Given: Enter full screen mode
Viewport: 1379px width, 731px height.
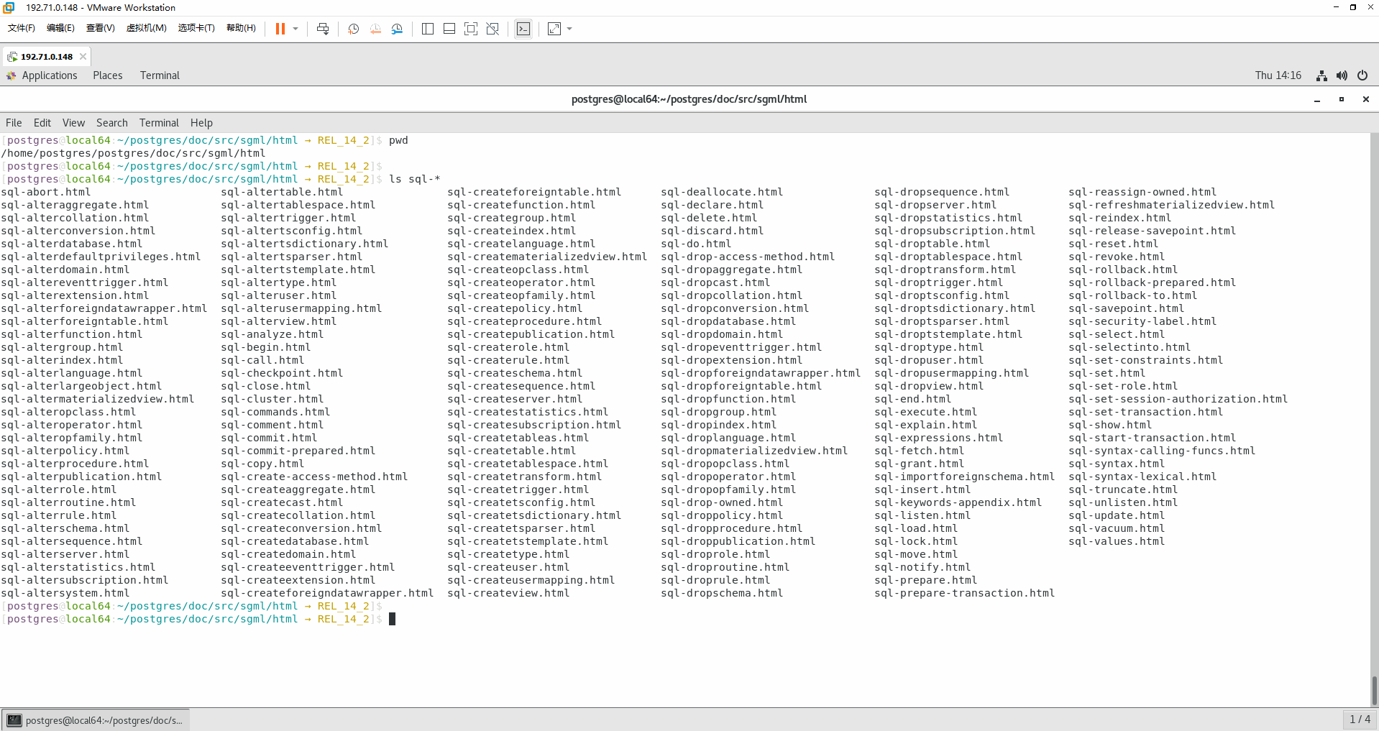Looking at the screenshot, I should click(471, 29).
